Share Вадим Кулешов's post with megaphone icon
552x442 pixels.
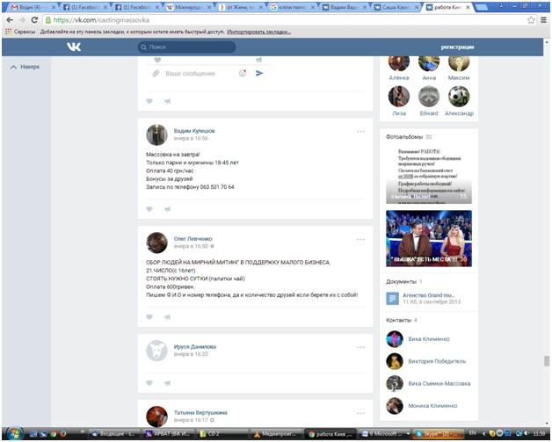point(167,209)
